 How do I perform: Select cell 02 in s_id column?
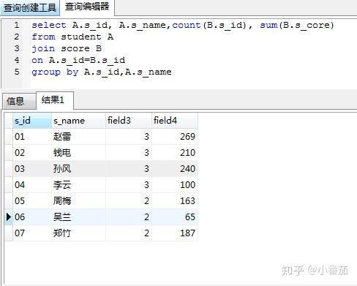tap(32, 153)
